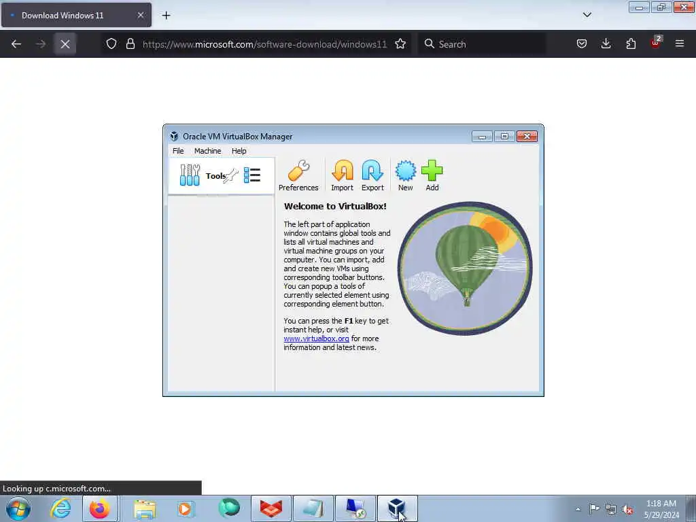Open the Machine menu in VirtualBox

pyautogui.click(x=207, y=151)
